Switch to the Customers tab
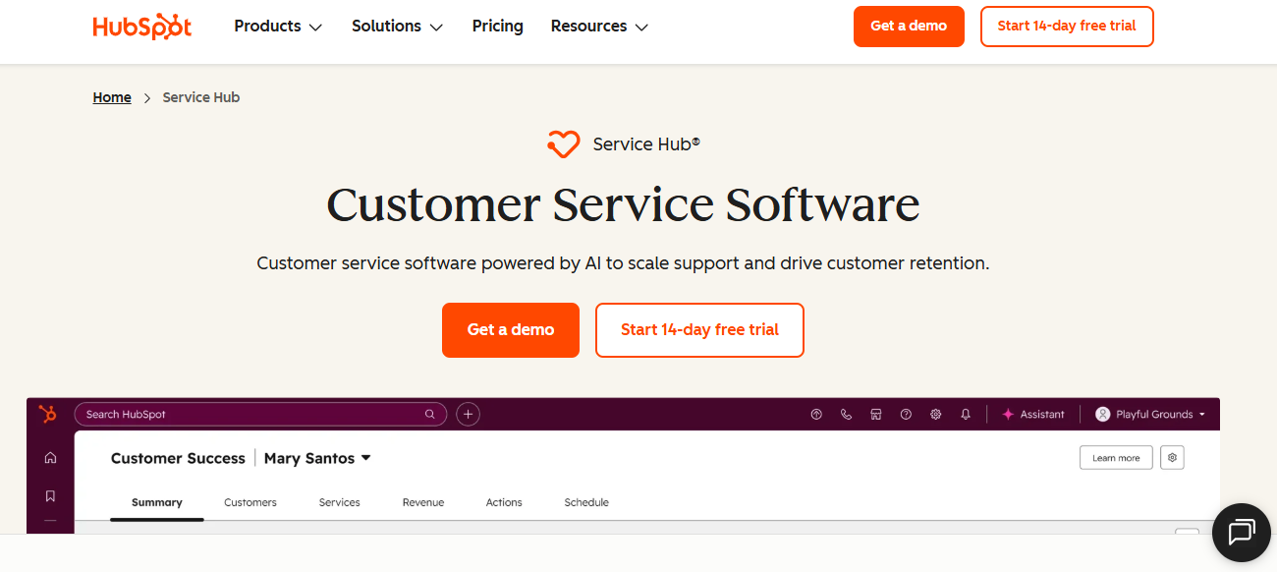Viewport: 1277px width, 572px height. click(x=250, y=502)
